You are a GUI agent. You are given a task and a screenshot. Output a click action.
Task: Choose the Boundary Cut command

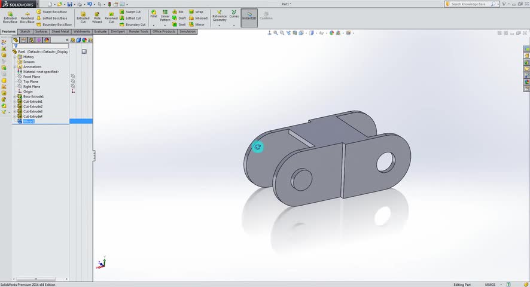pos(133,25)
